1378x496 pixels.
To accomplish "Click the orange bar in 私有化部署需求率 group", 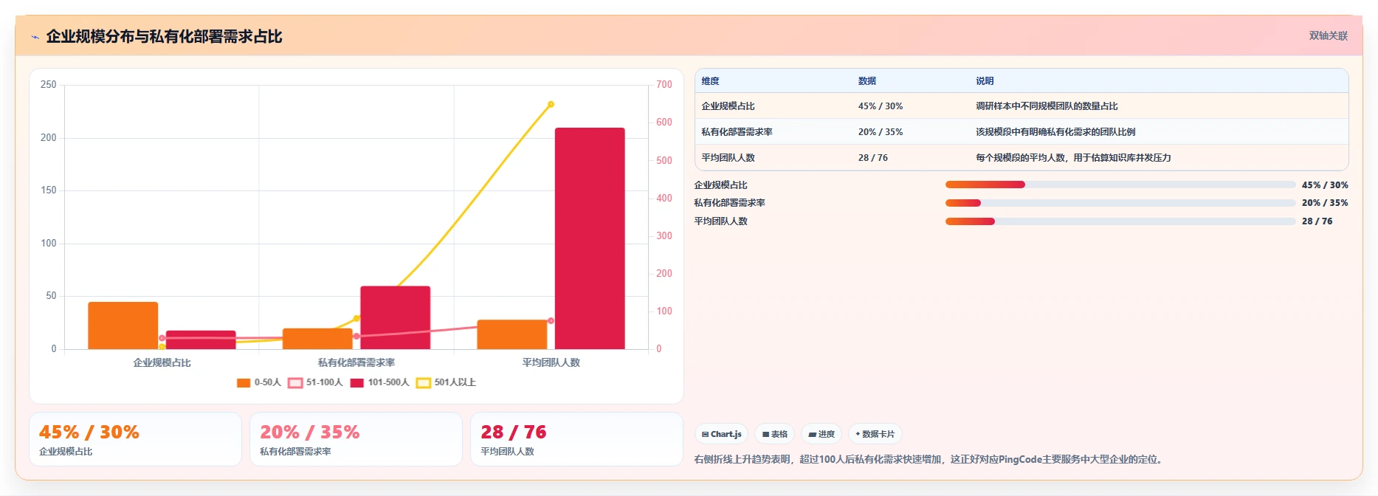I will coord(317,339).
